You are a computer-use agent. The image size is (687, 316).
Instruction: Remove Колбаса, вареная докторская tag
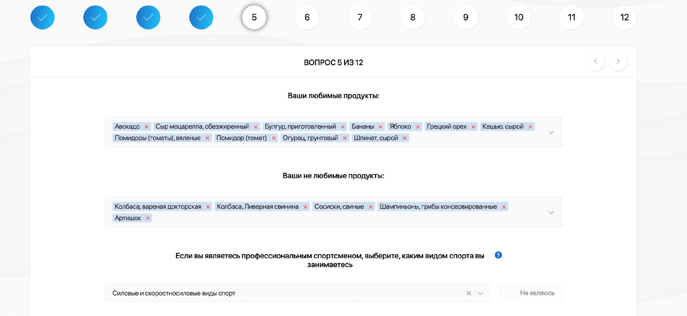[208, 207]
